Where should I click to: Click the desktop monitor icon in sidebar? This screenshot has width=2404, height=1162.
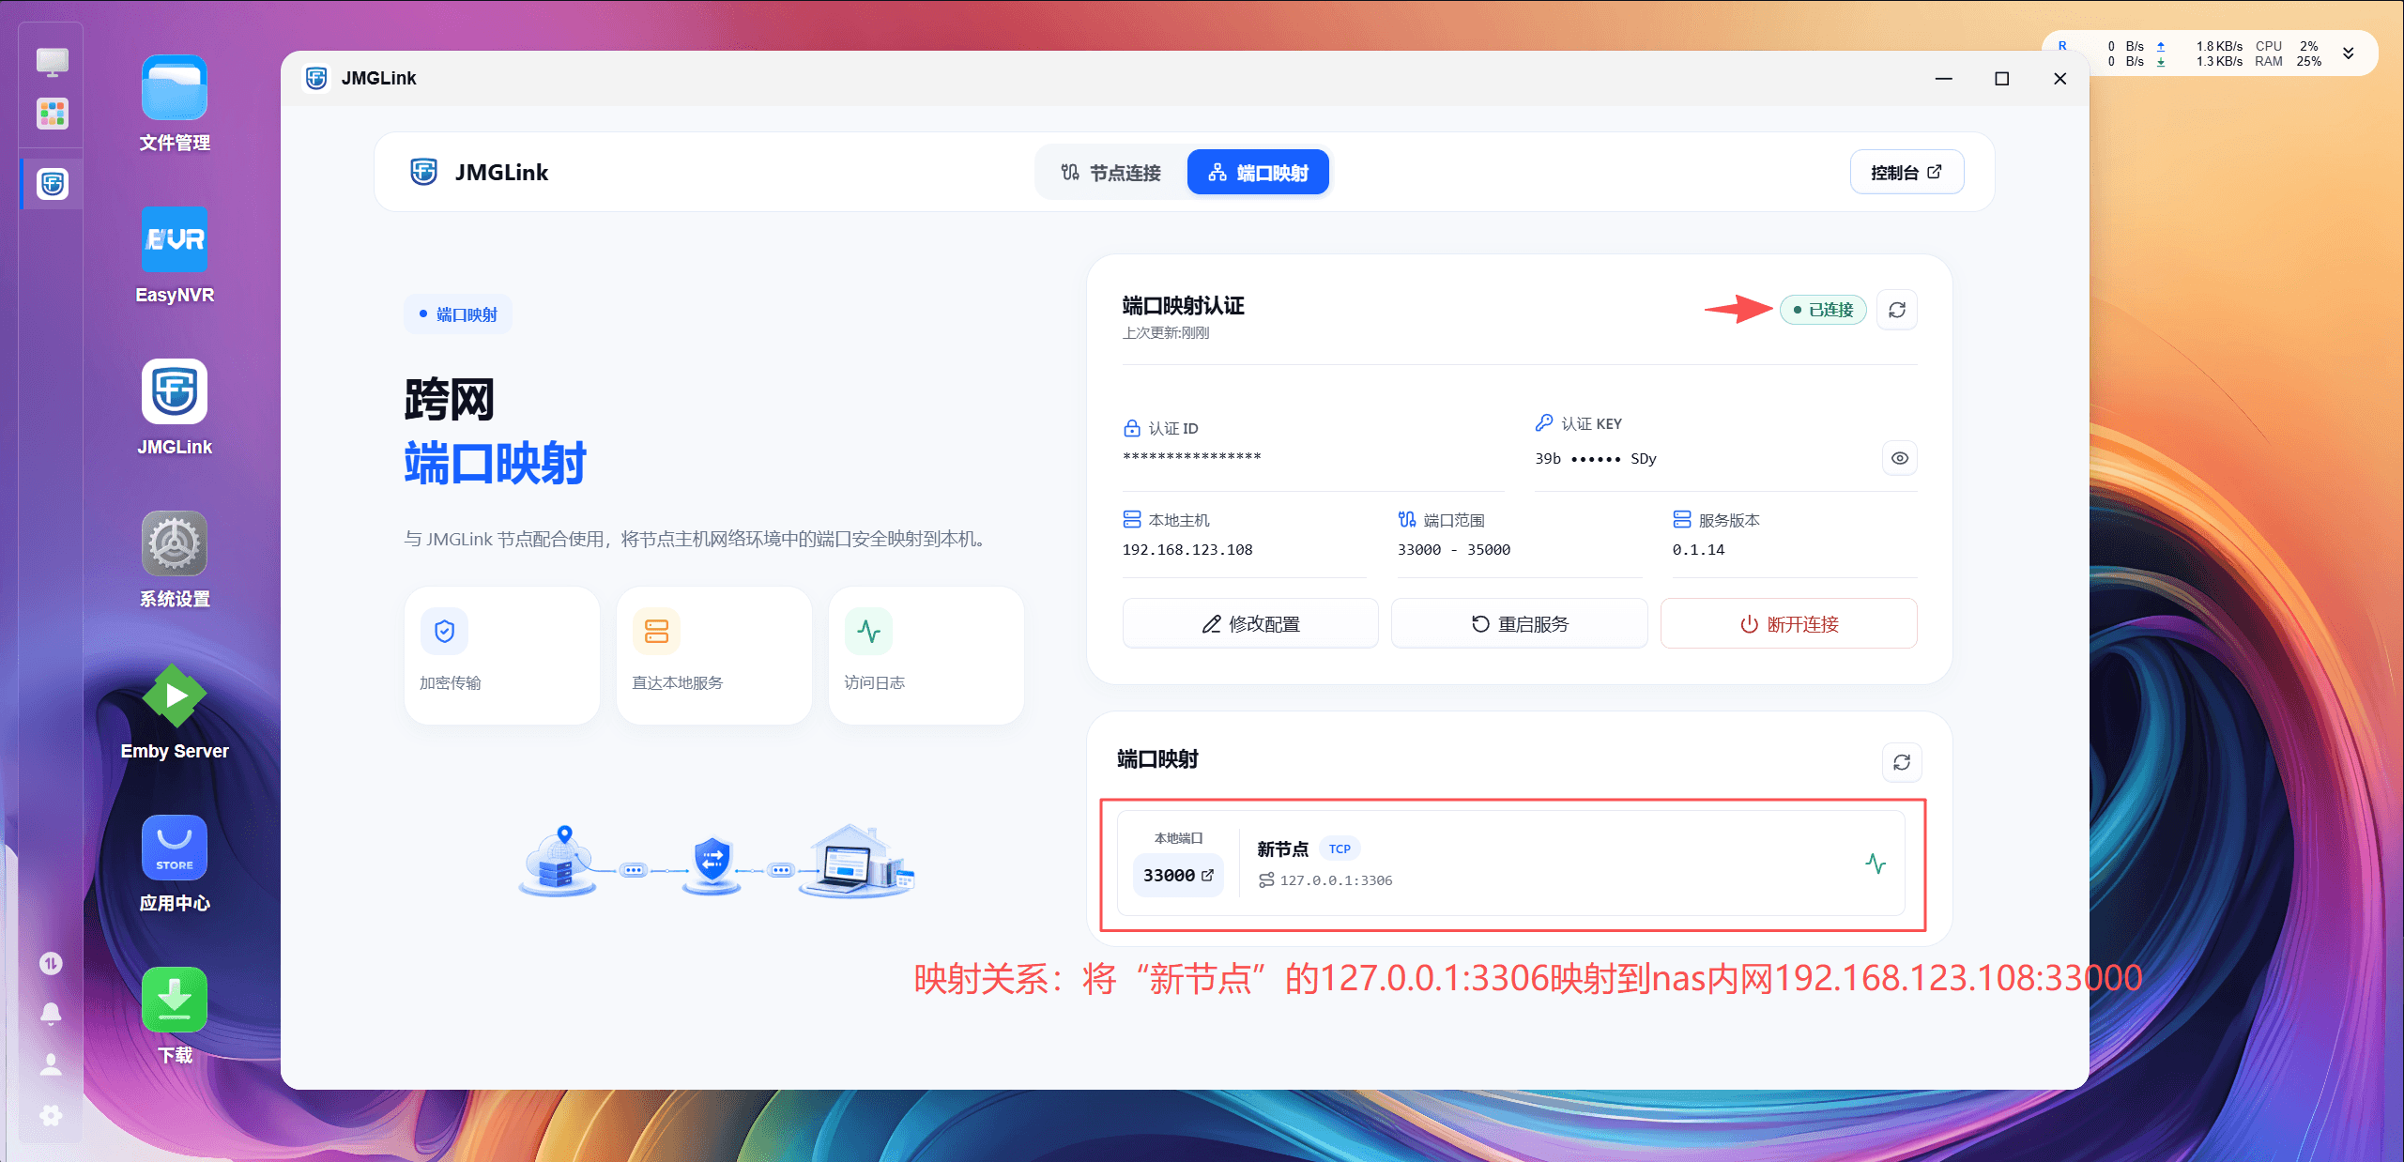(x=52, y=63)
